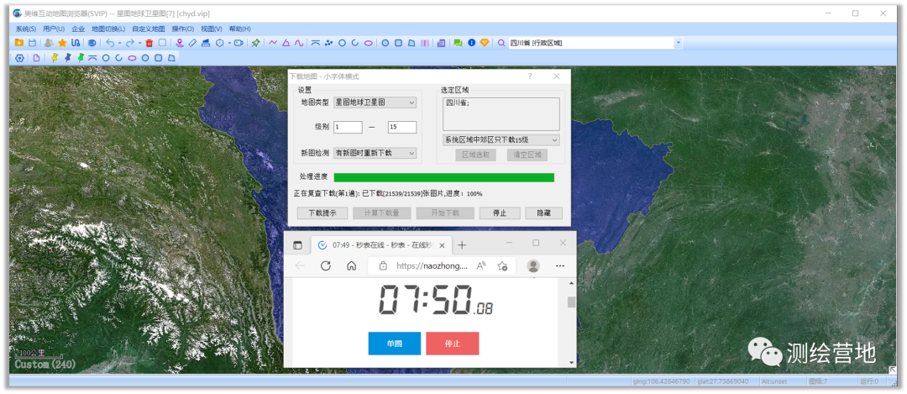Image resolution: width=907 pixels, height=394 pixels.
Task: Click the purple striped columns icon
Action: (x=425, y=42)
